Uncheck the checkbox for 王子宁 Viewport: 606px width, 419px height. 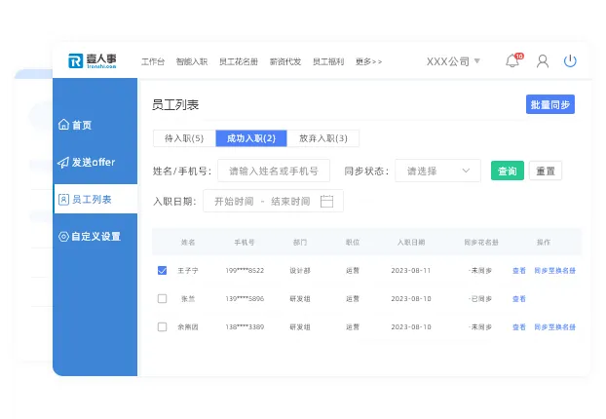tap(163, 270)
